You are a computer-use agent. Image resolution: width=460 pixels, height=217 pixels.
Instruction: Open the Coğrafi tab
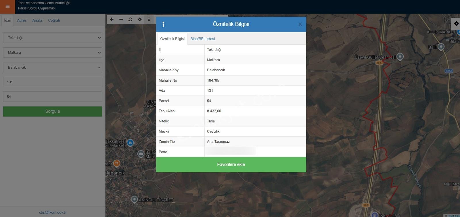(54, 20)
